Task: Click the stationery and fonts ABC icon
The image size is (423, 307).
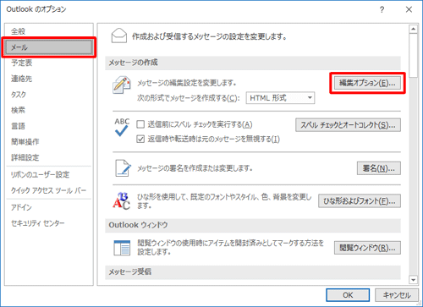Action: pos(121,200)
